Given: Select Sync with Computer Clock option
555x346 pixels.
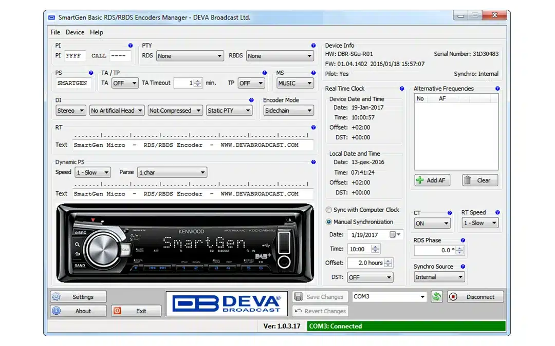Looking at the screenshot, I should 362,210.
